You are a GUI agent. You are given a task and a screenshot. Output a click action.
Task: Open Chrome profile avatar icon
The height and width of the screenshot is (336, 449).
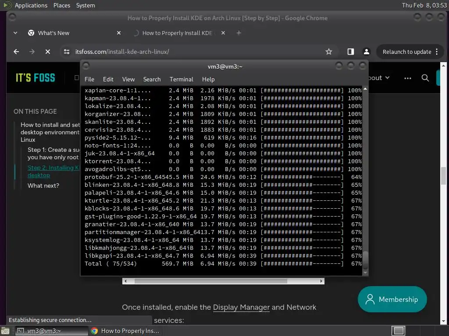366,52
